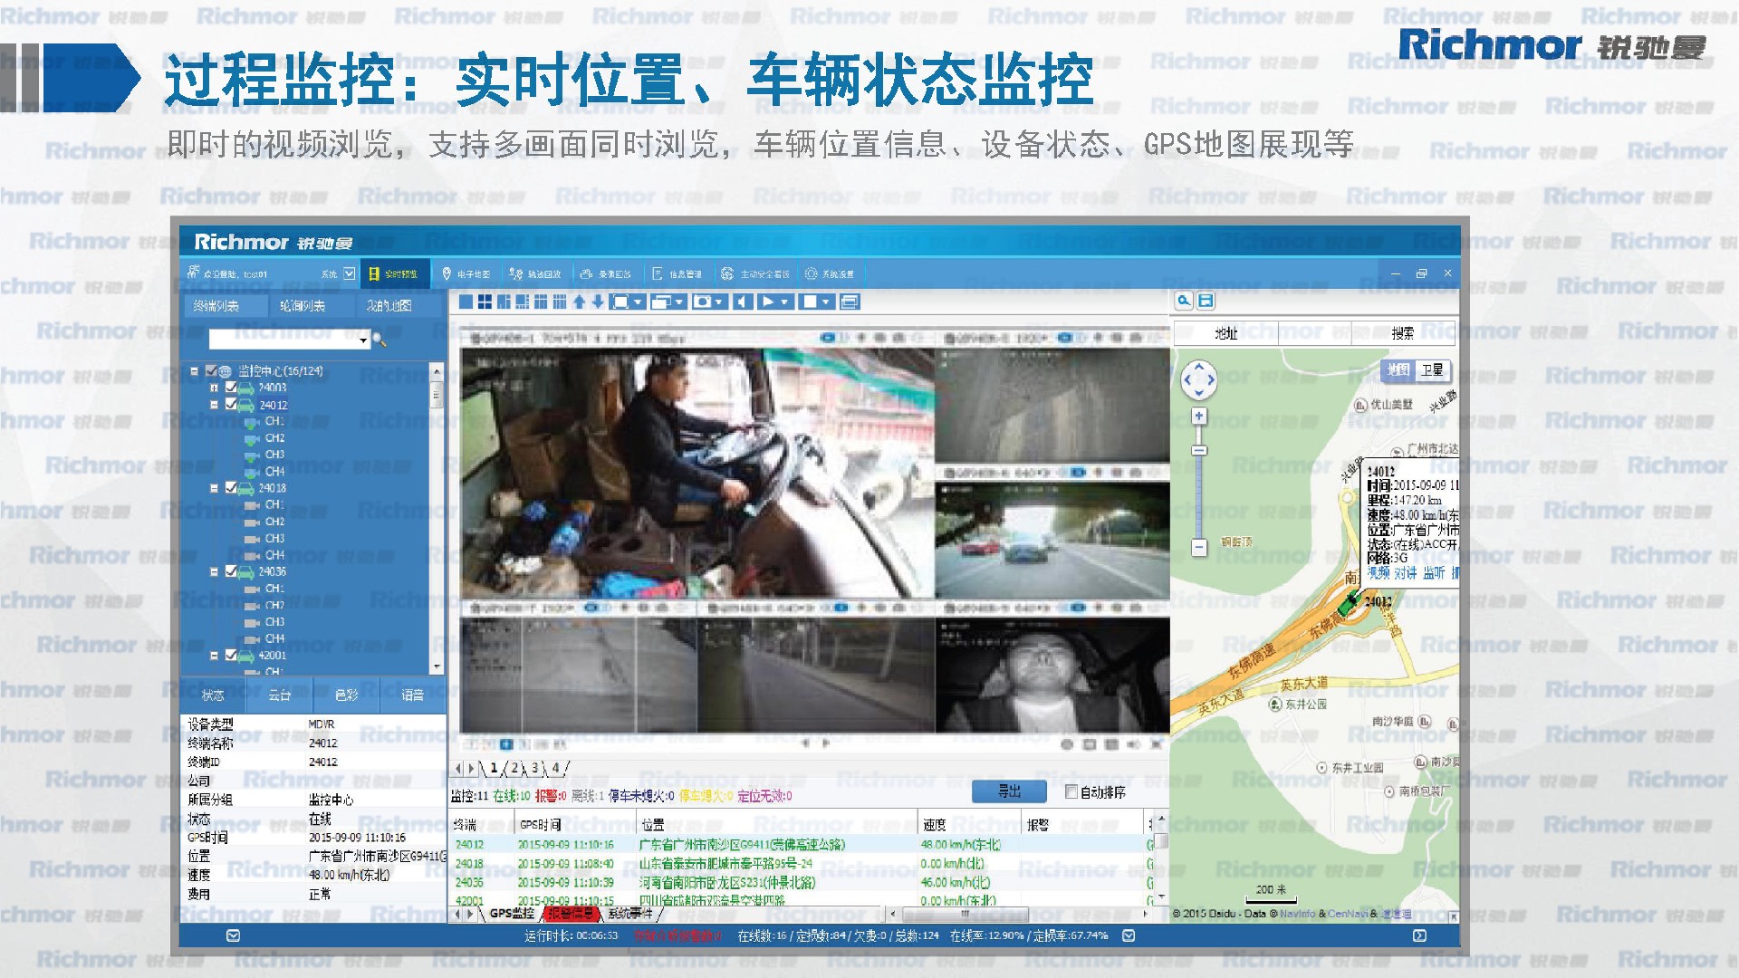The height and width of the screenshot is (978, 1739).
Task: Uncheck the 42001 vehicle checkbox
Action: pos(231,655)
